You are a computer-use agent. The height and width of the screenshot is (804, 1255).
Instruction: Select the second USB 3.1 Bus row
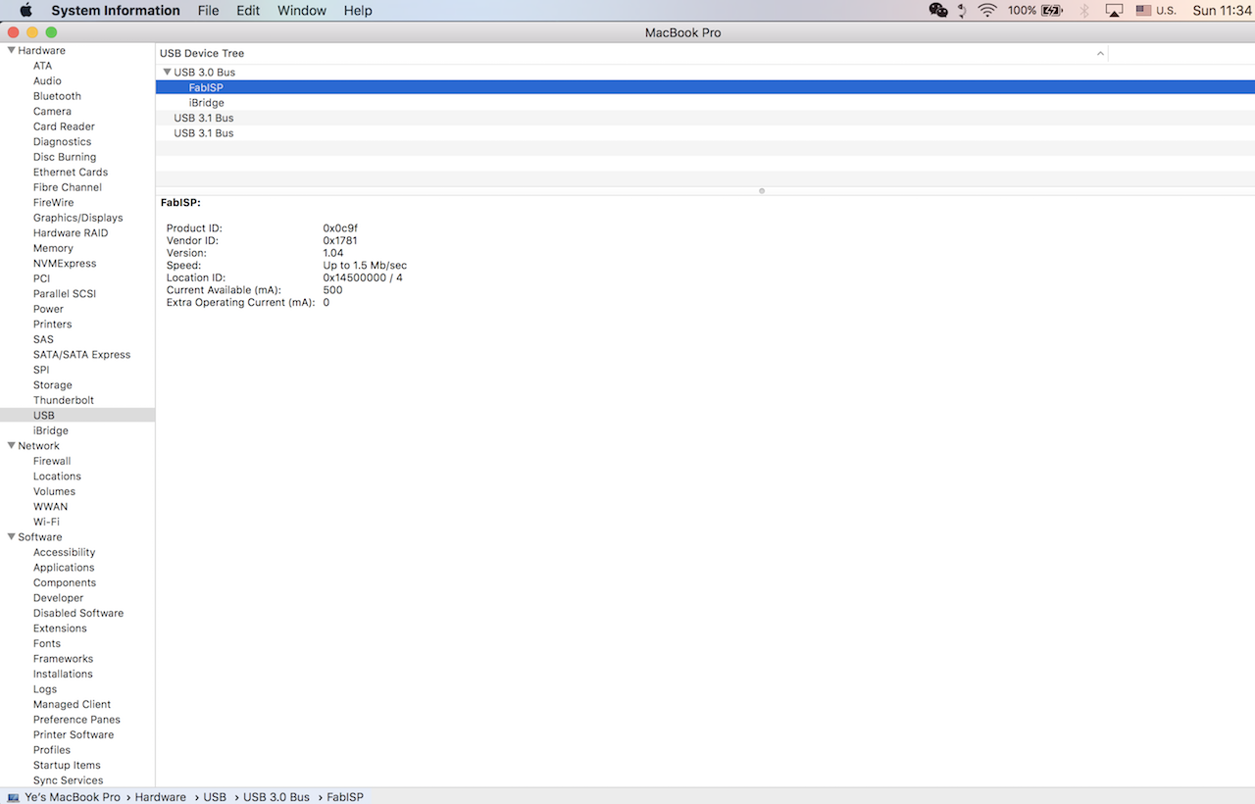point(705,133)
